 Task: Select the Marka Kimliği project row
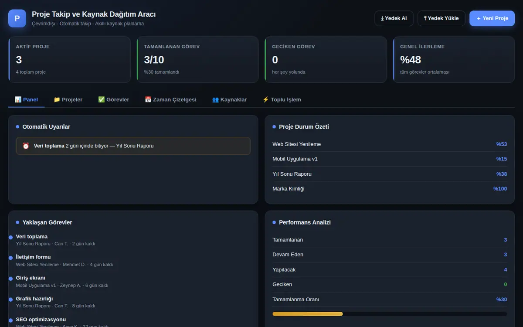point(390,189)
